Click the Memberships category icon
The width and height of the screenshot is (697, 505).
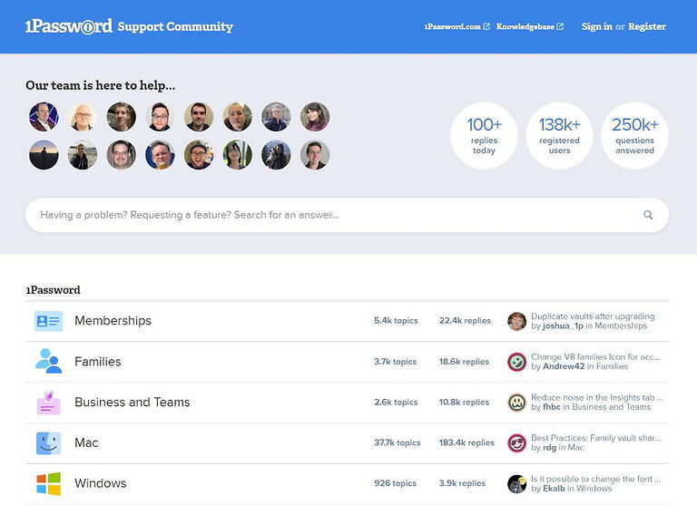[x=48, y=321]
